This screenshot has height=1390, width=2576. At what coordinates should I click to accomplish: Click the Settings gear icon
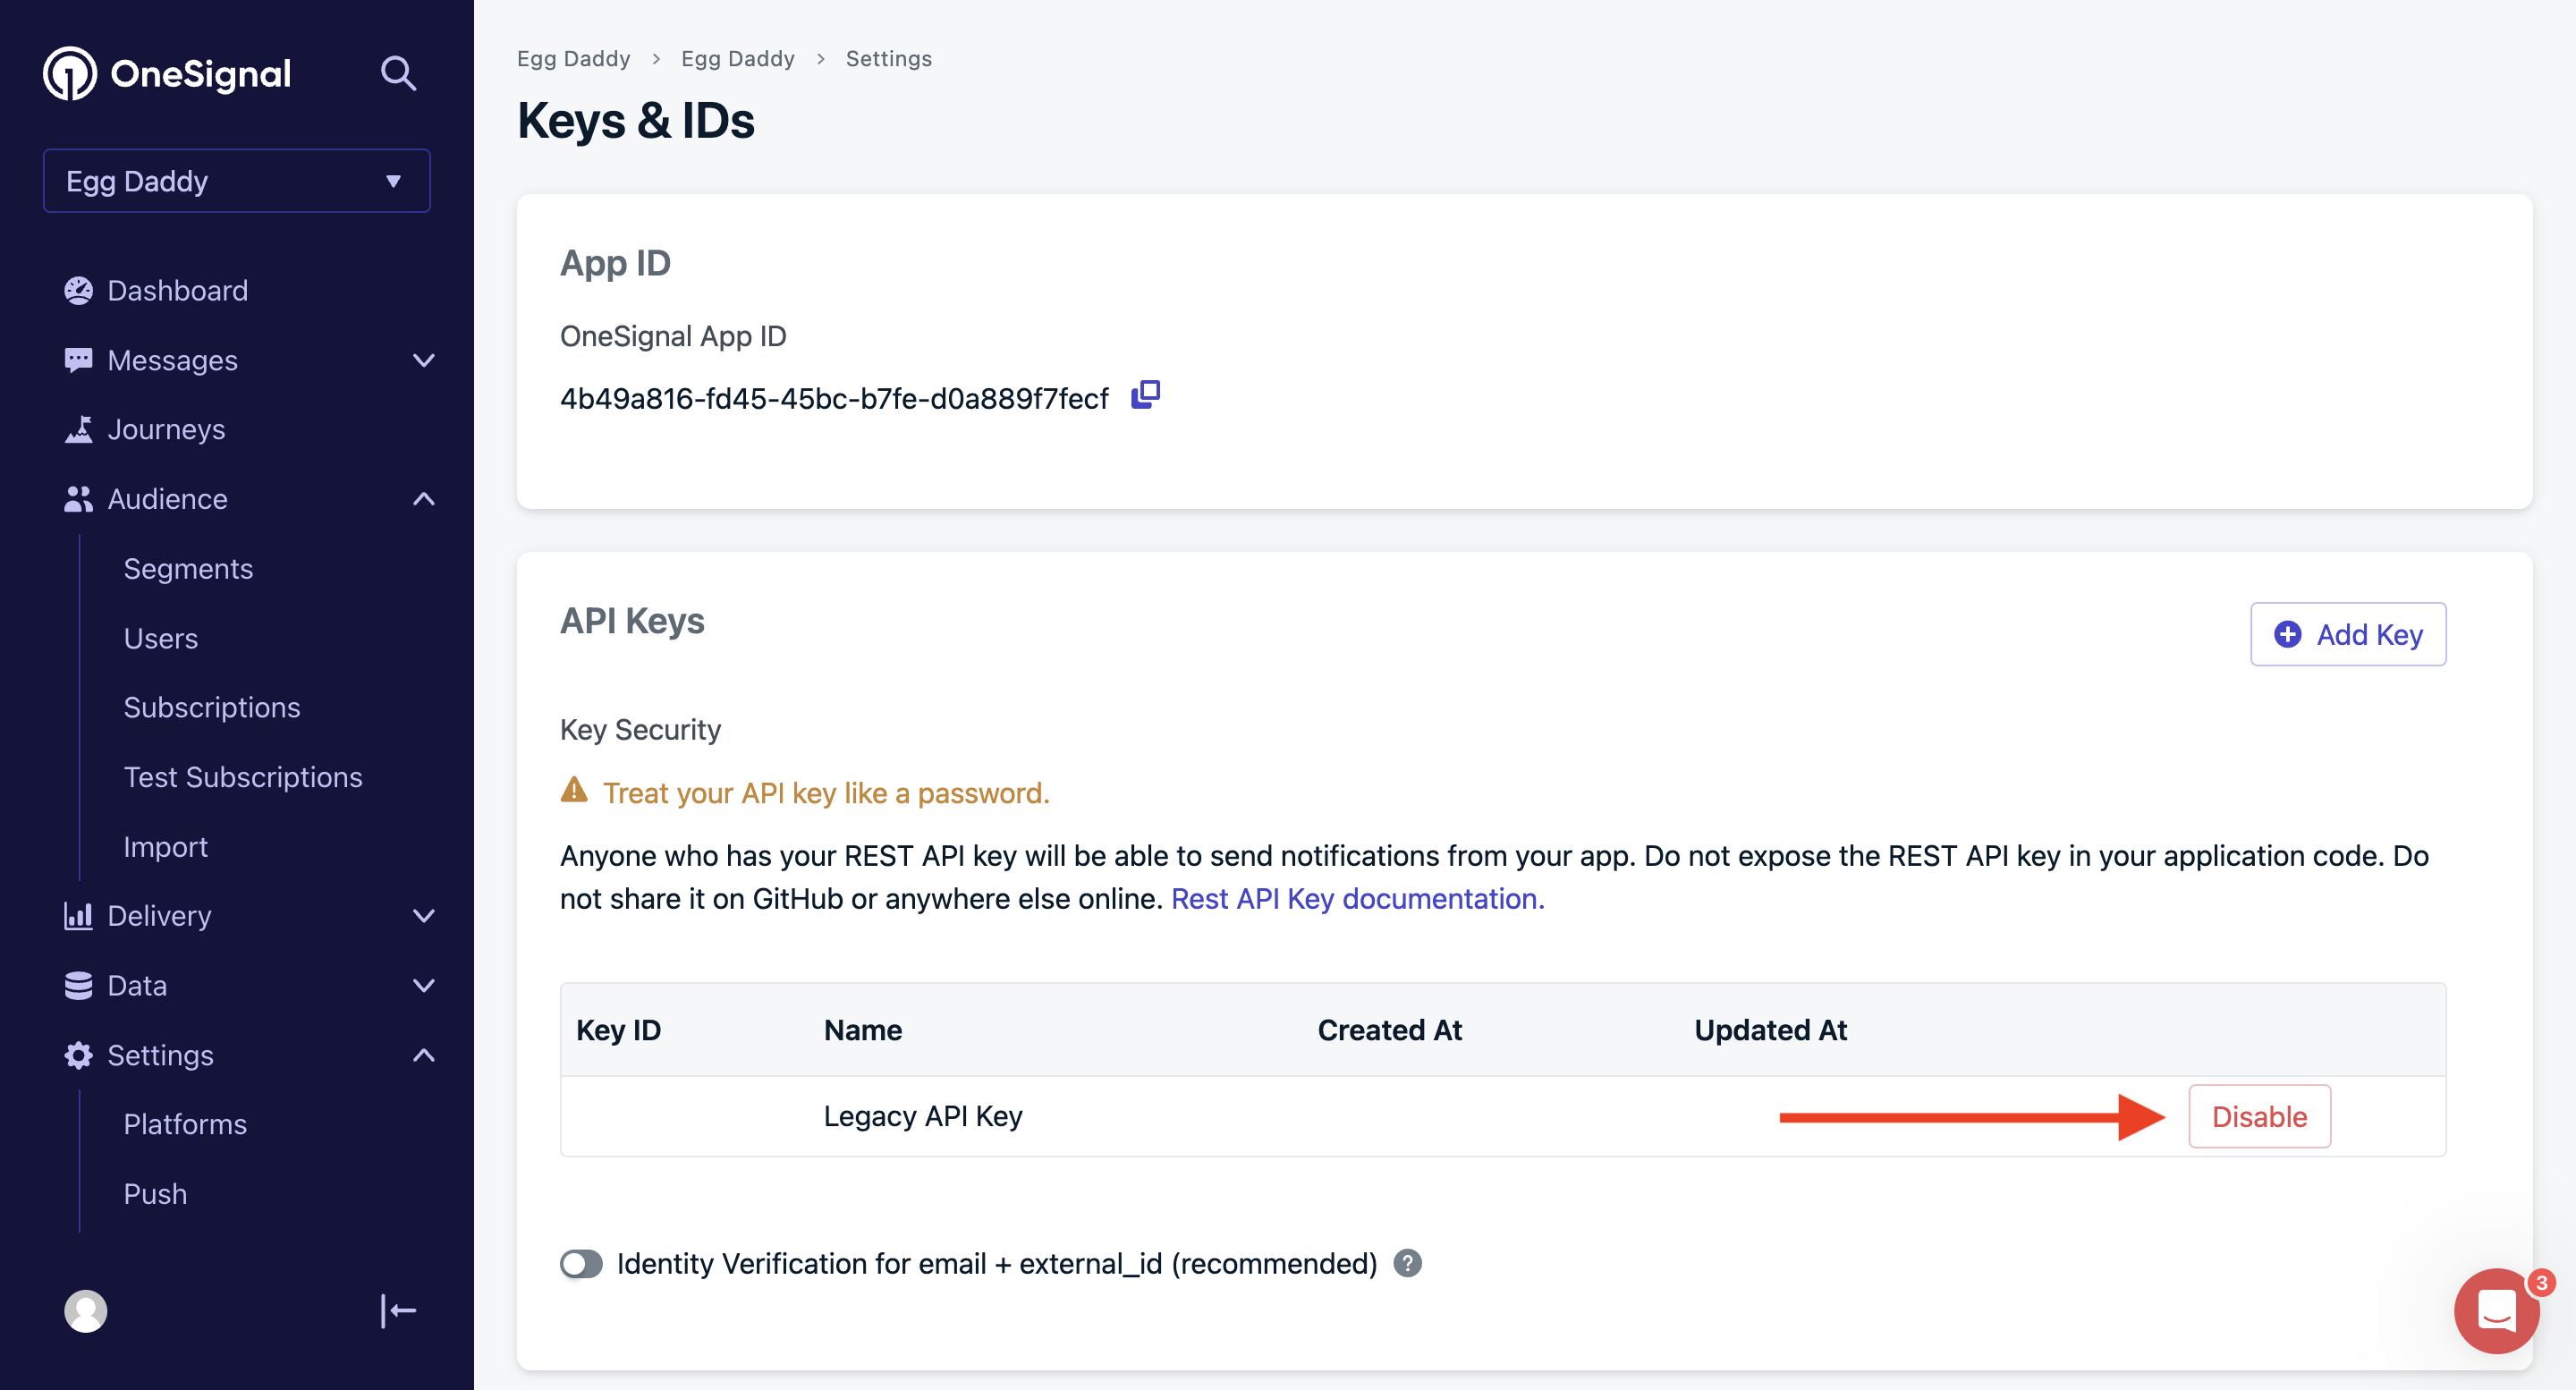click(x=78, y=1055)
